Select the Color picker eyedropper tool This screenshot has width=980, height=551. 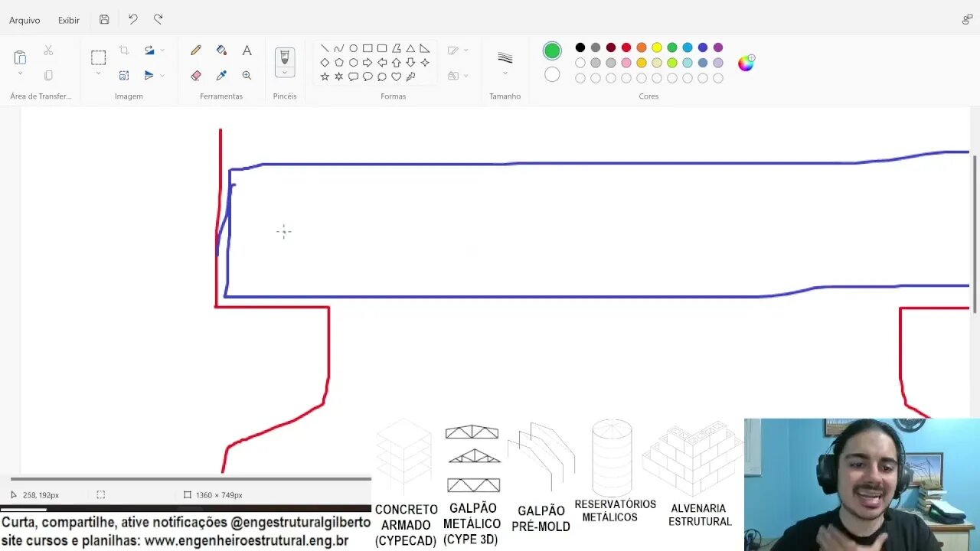coord(221,75)
